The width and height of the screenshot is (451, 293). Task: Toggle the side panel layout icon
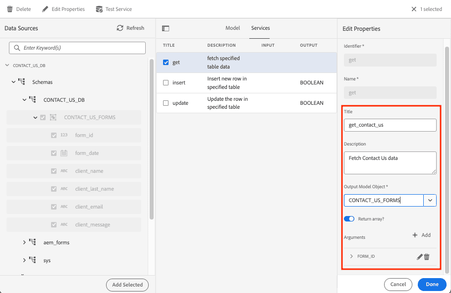(166, 28)
